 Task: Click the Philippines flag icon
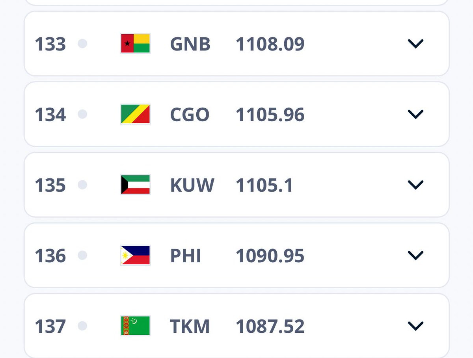[135, 255]
